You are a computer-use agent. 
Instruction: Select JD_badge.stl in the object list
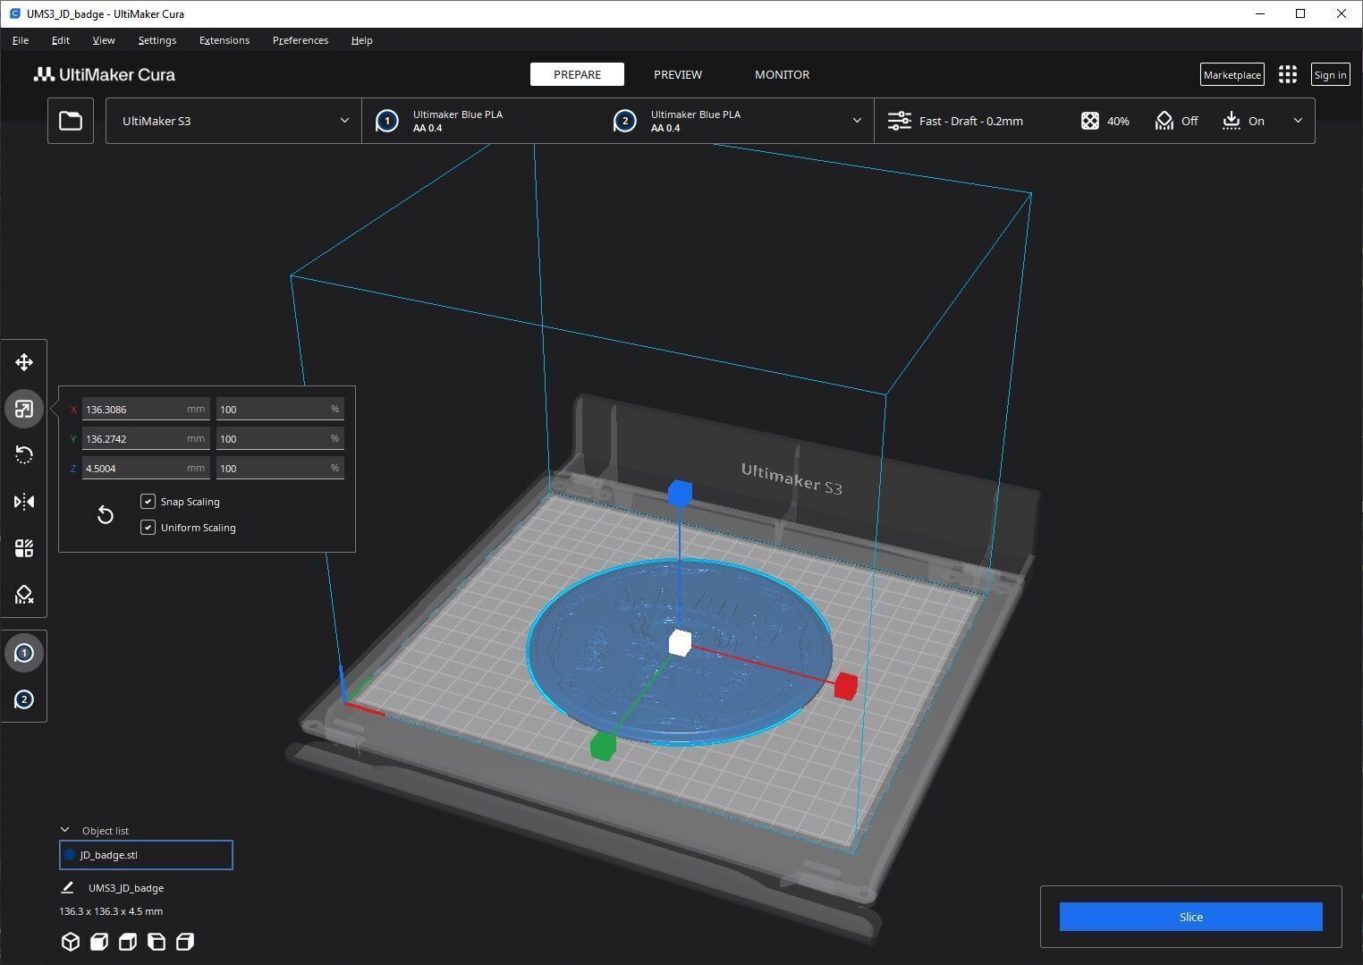(146, 855)
